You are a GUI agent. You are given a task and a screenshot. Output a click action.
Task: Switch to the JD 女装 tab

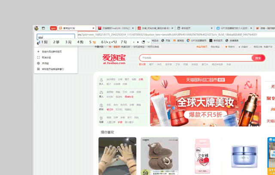tap(155, 28)
